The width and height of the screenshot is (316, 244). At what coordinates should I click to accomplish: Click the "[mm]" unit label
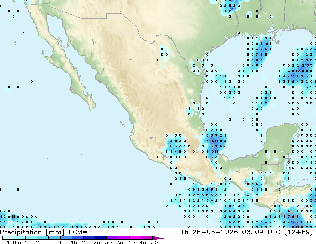pos(55,232)
